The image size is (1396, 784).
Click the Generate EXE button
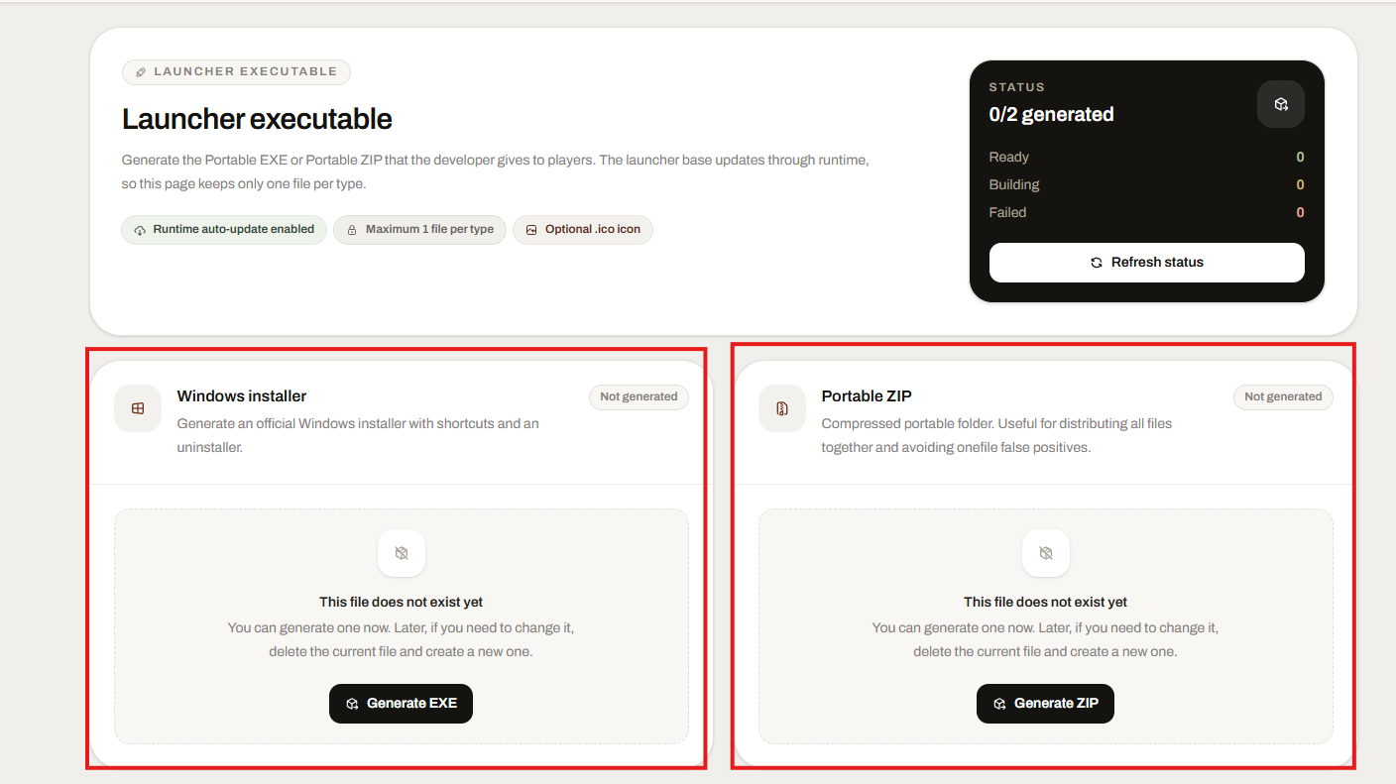coord(401,704)
